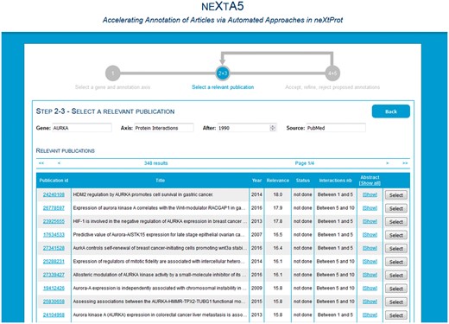Open publication 27341528 link
The image size is (449, 324).
click(54, 248)
